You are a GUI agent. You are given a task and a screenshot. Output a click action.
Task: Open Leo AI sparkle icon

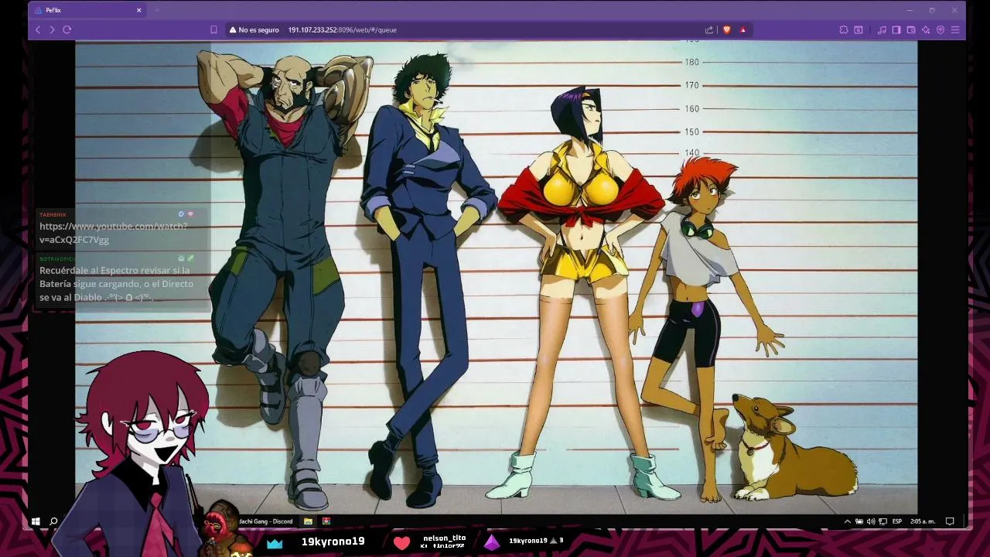tap(926, 29)
